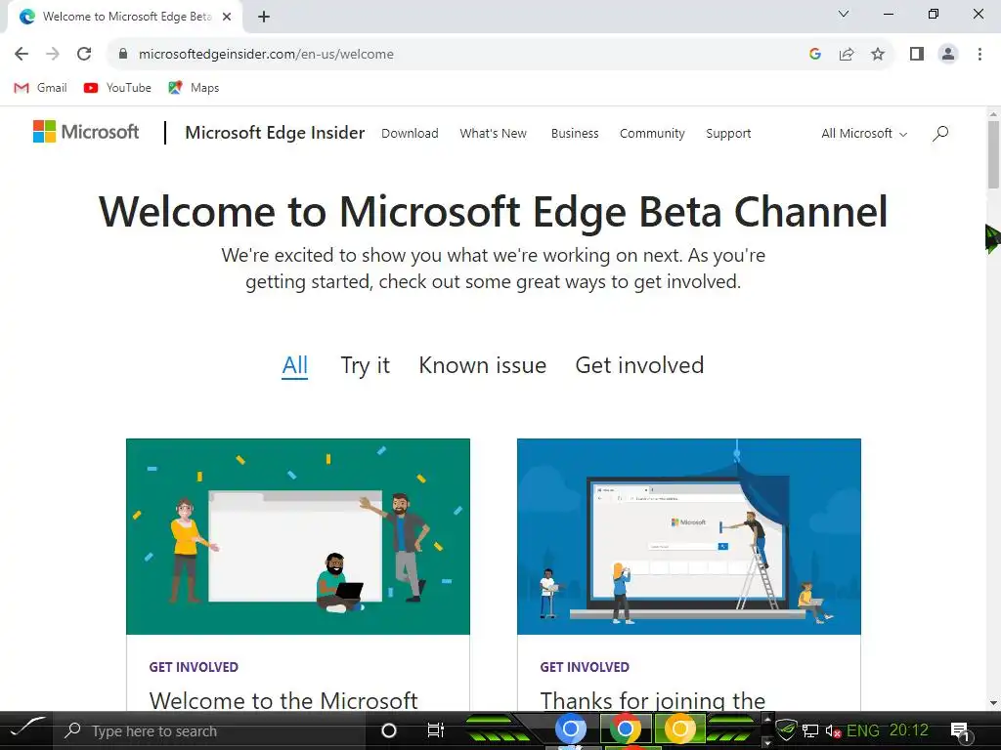Open the Download menu item
Screen dimensions: 1001x750
tap(410, 133)
